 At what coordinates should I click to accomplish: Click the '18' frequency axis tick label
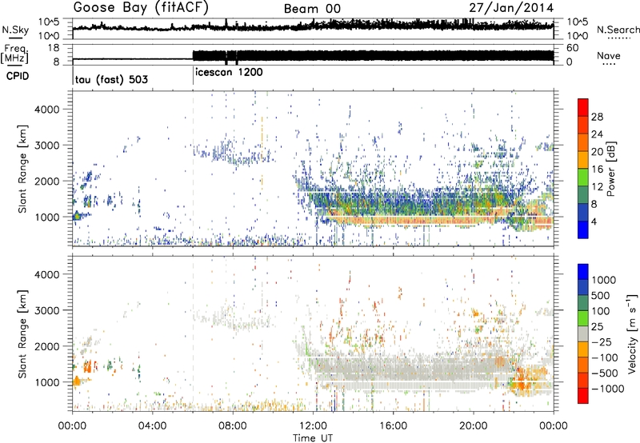click(x=54, y=48)
